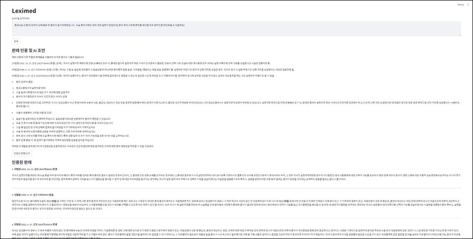Click the 인용된 판례 보기 button

(x=22, y=153)
